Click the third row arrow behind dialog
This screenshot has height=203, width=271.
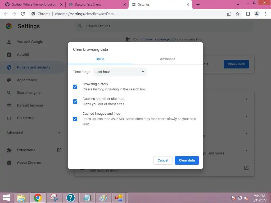(x=246, y=133)
